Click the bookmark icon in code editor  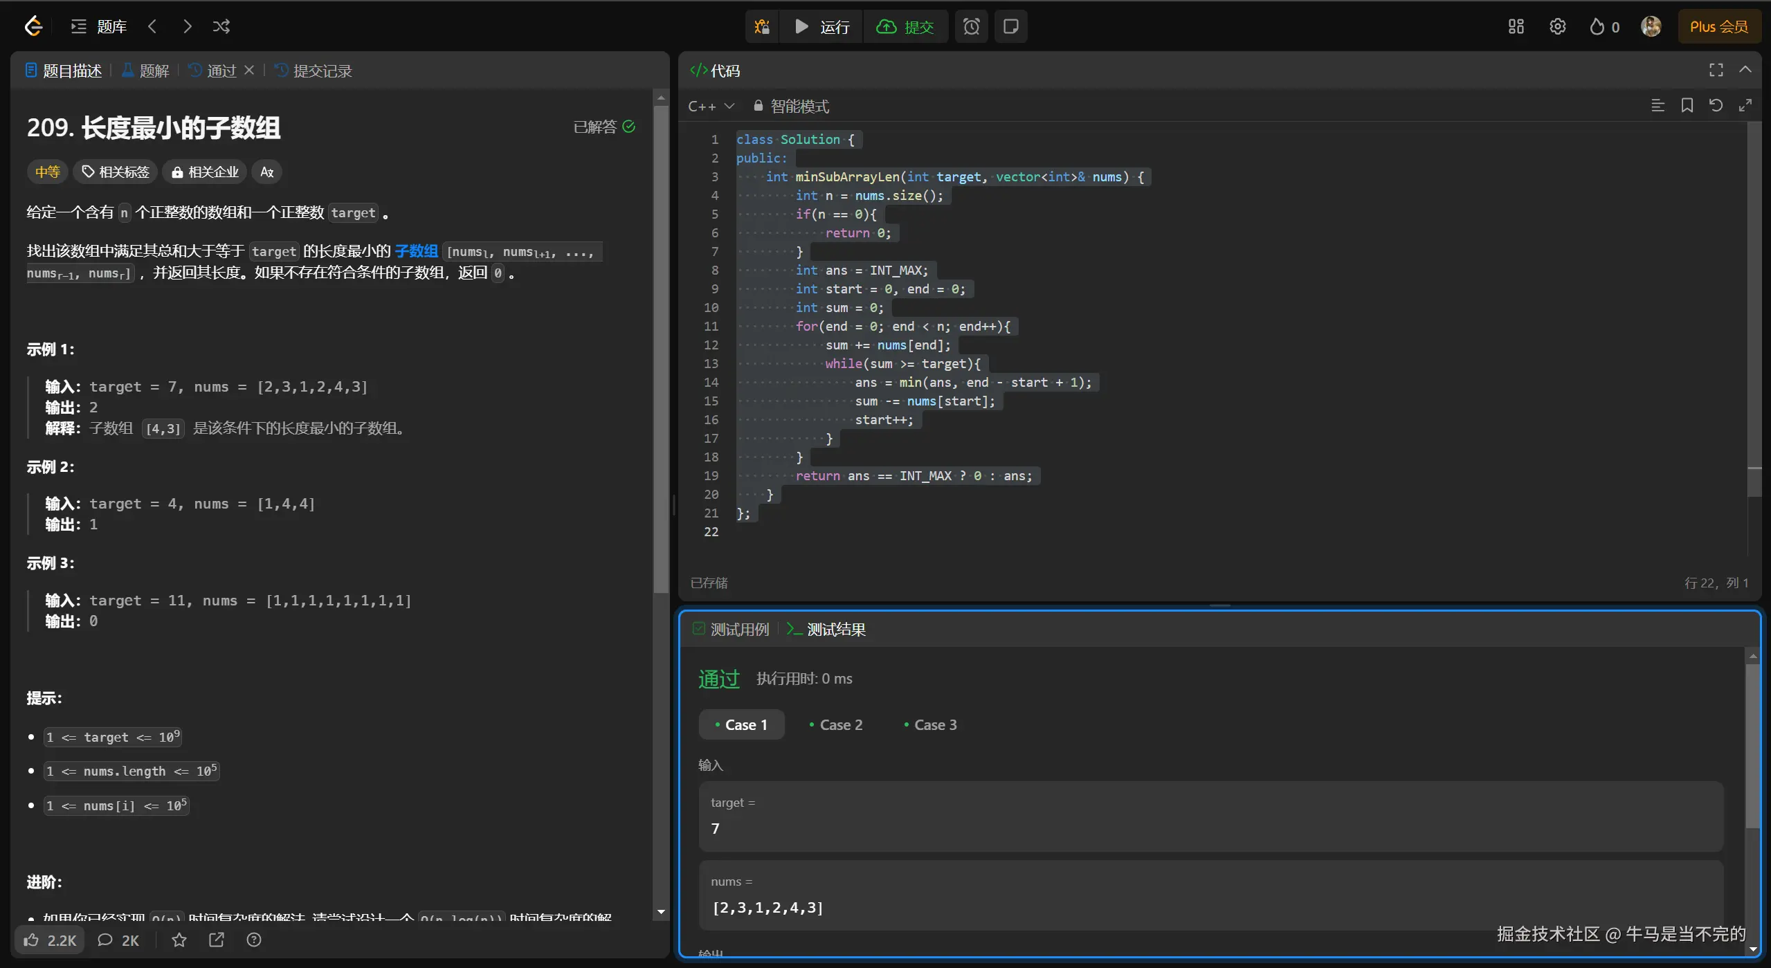[1687, 106]
